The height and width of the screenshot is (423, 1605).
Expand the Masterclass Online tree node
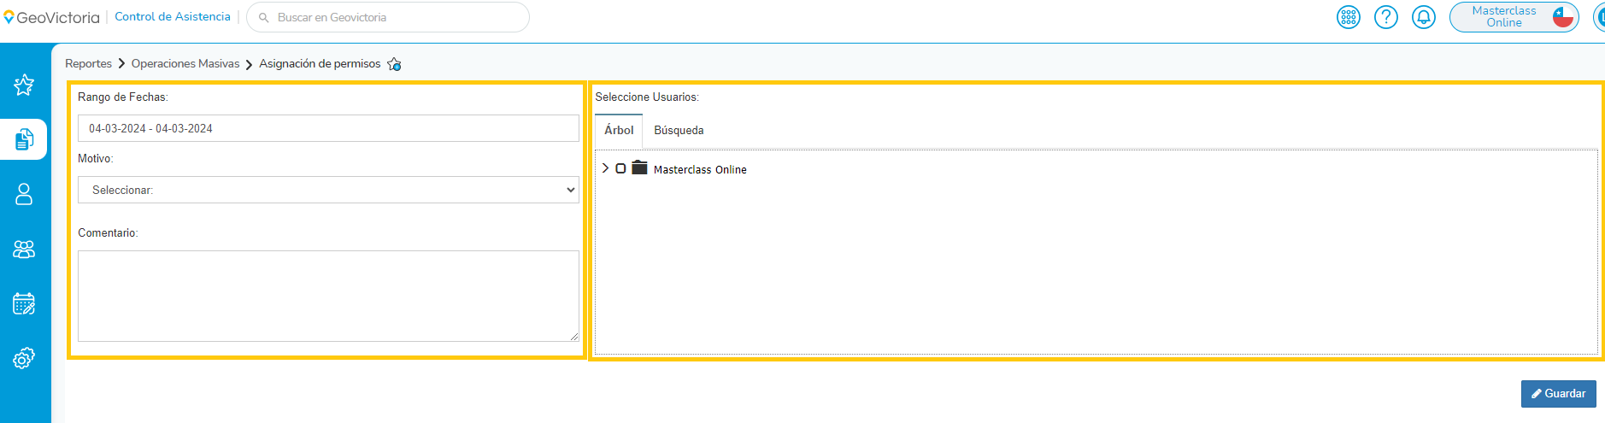tap(605, 168)
